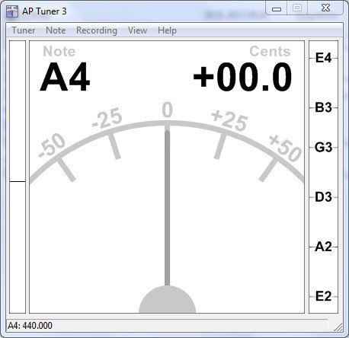The height and width of the screenshot is (338, 349).
Task: Click the Note label above A4
Action: click(x=59, y=52)
